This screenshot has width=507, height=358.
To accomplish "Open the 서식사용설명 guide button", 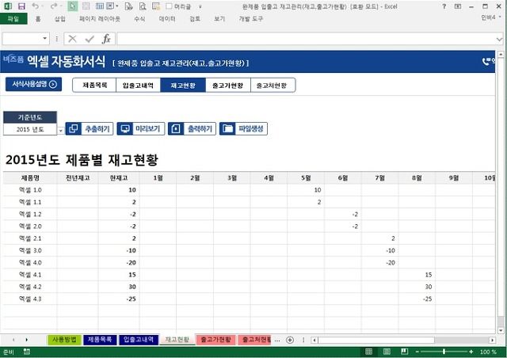I will (33, 85).
